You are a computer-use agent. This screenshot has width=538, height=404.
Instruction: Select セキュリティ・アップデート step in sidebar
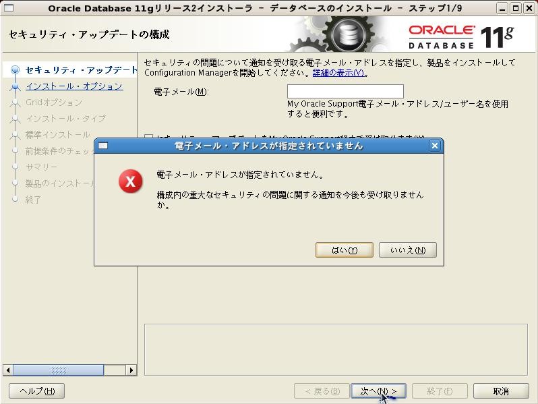81,70
